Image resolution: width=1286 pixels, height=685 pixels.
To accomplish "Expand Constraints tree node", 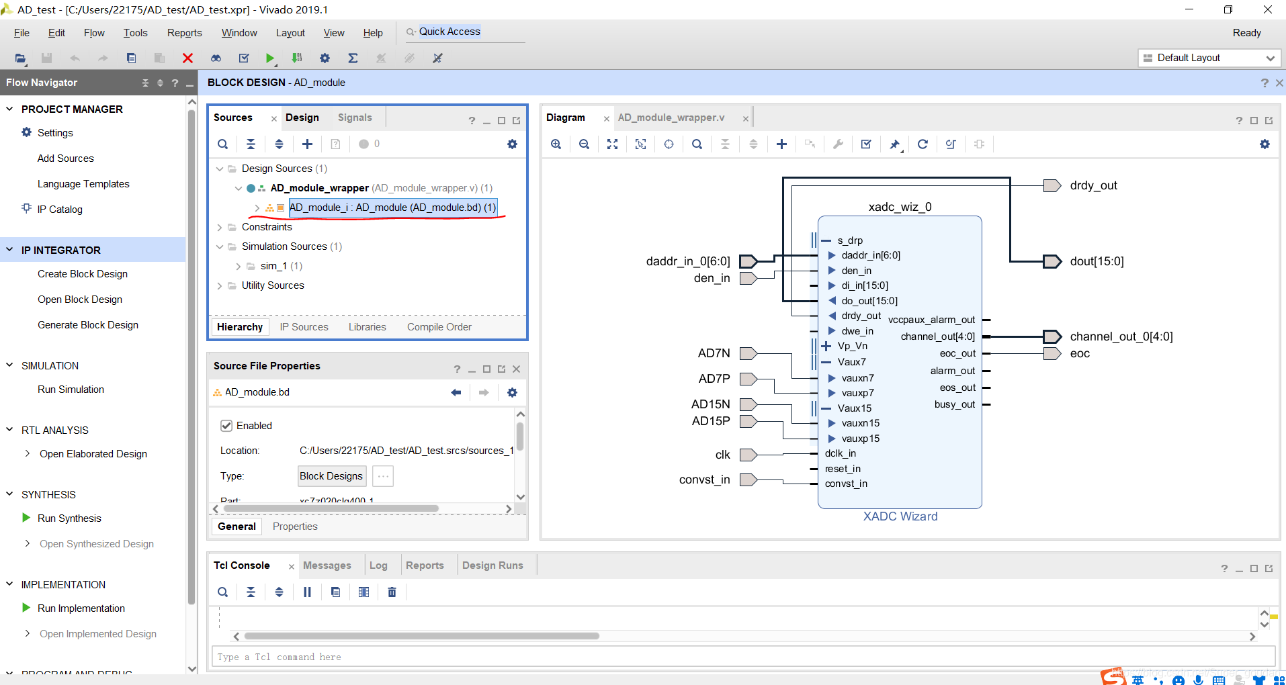I will (x=219, y=227).
